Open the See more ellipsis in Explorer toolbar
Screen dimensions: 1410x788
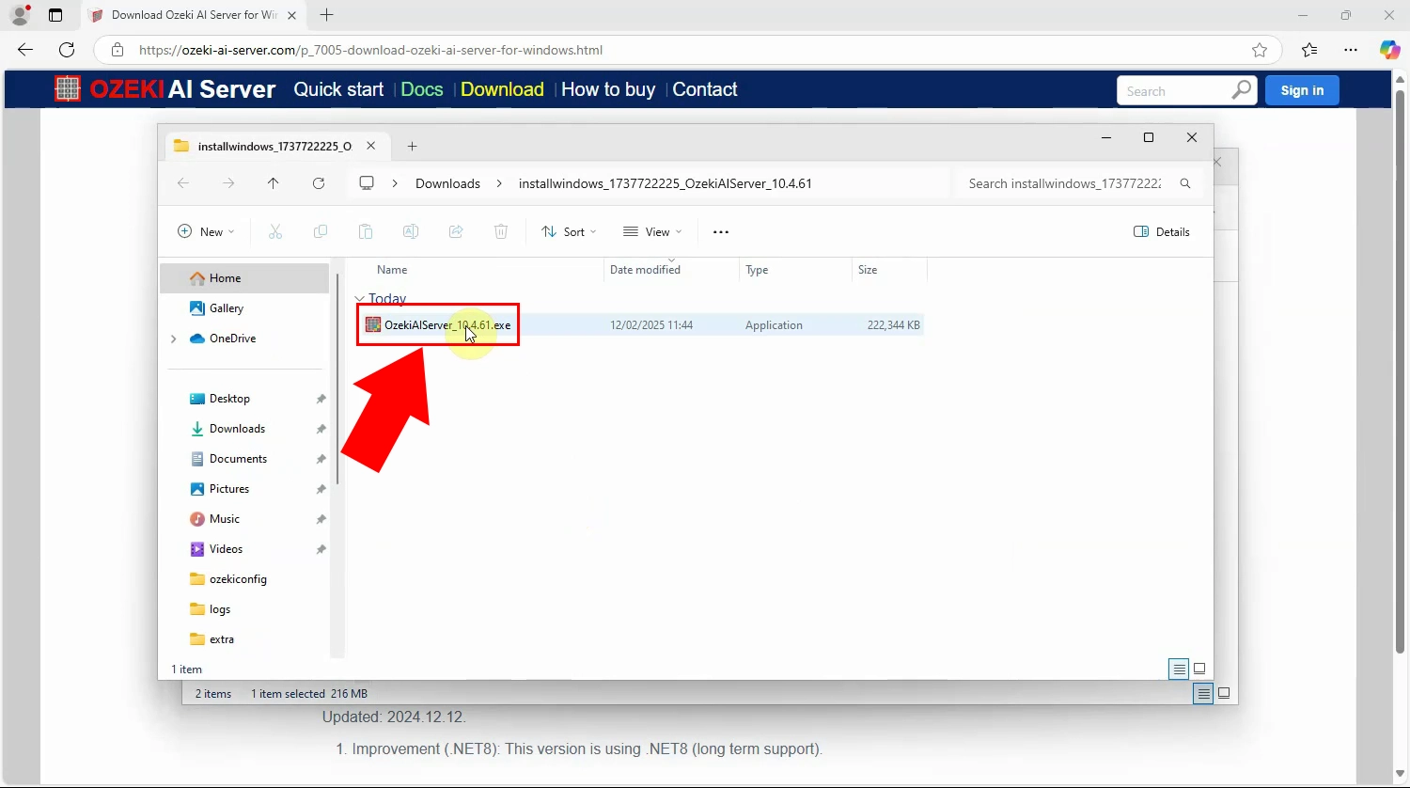(721, 231)
